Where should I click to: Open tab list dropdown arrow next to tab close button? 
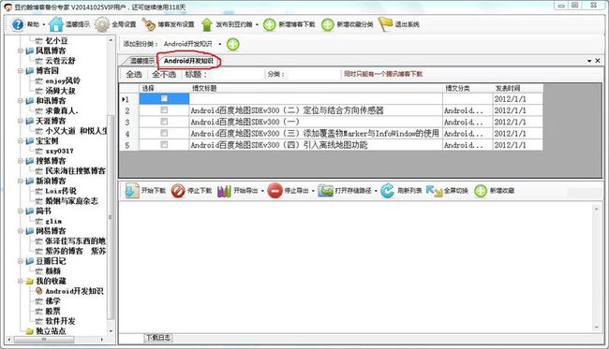[589, 61]
